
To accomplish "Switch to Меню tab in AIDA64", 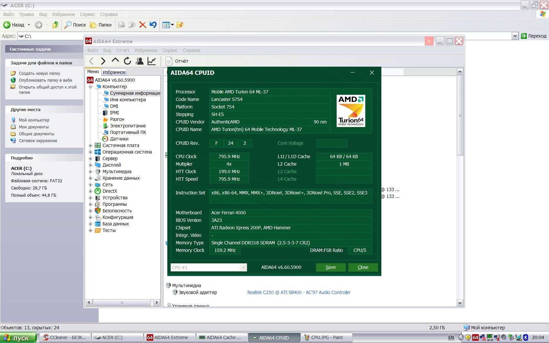I will pos(93,72).
